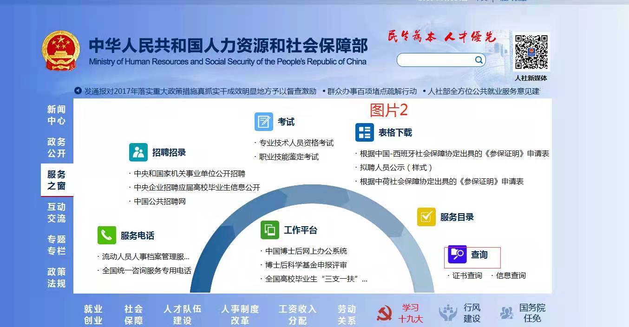Click the national emblem logo
629x327 pixels.
point(60,51)
